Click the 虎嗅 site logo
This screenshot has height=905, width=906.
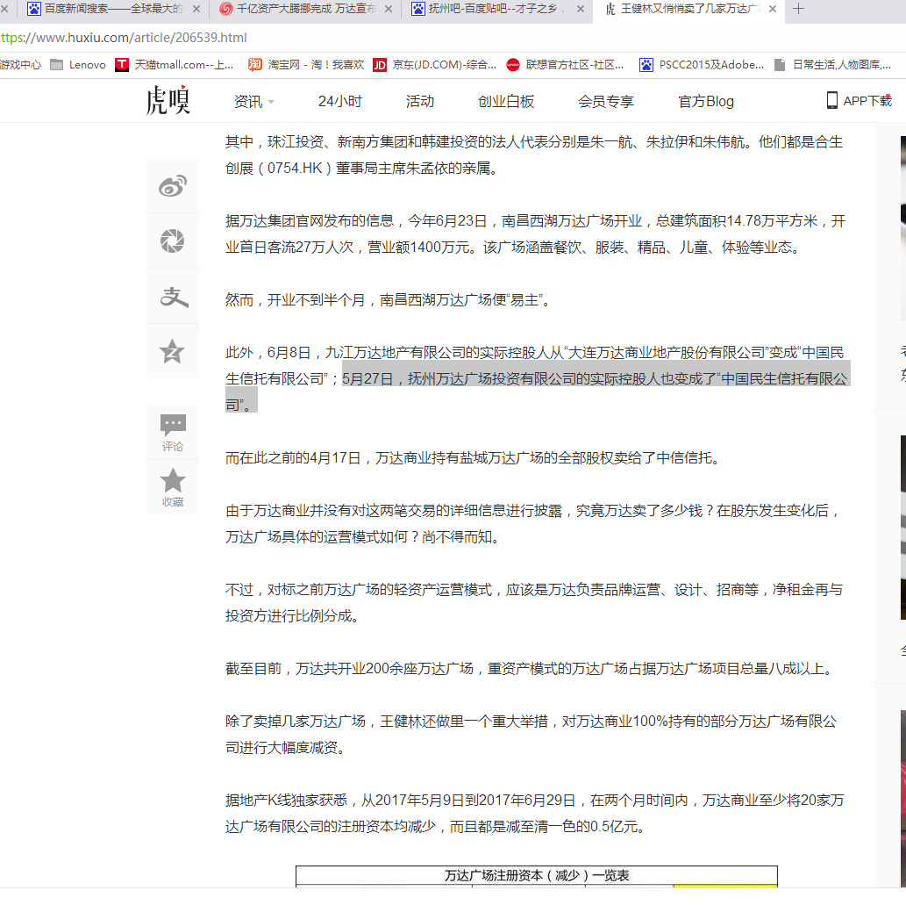coord(168,101)
